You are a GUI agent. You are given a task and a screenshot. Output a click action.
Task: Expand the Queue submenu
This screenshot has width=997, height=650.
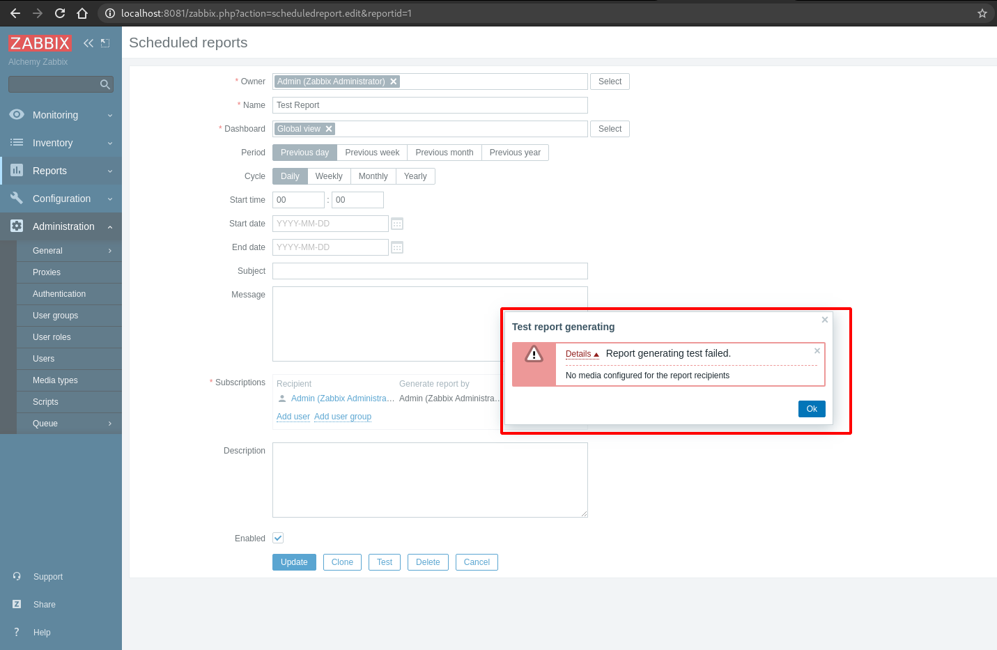(45, 423)
